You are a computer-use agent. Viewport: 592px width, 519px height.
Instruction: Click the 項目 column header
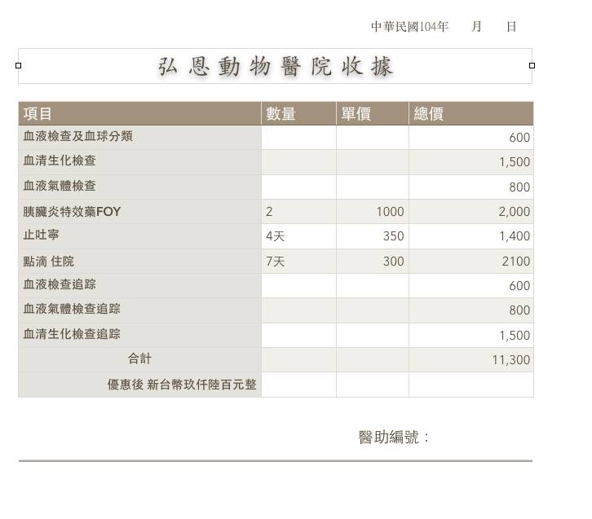139,113
